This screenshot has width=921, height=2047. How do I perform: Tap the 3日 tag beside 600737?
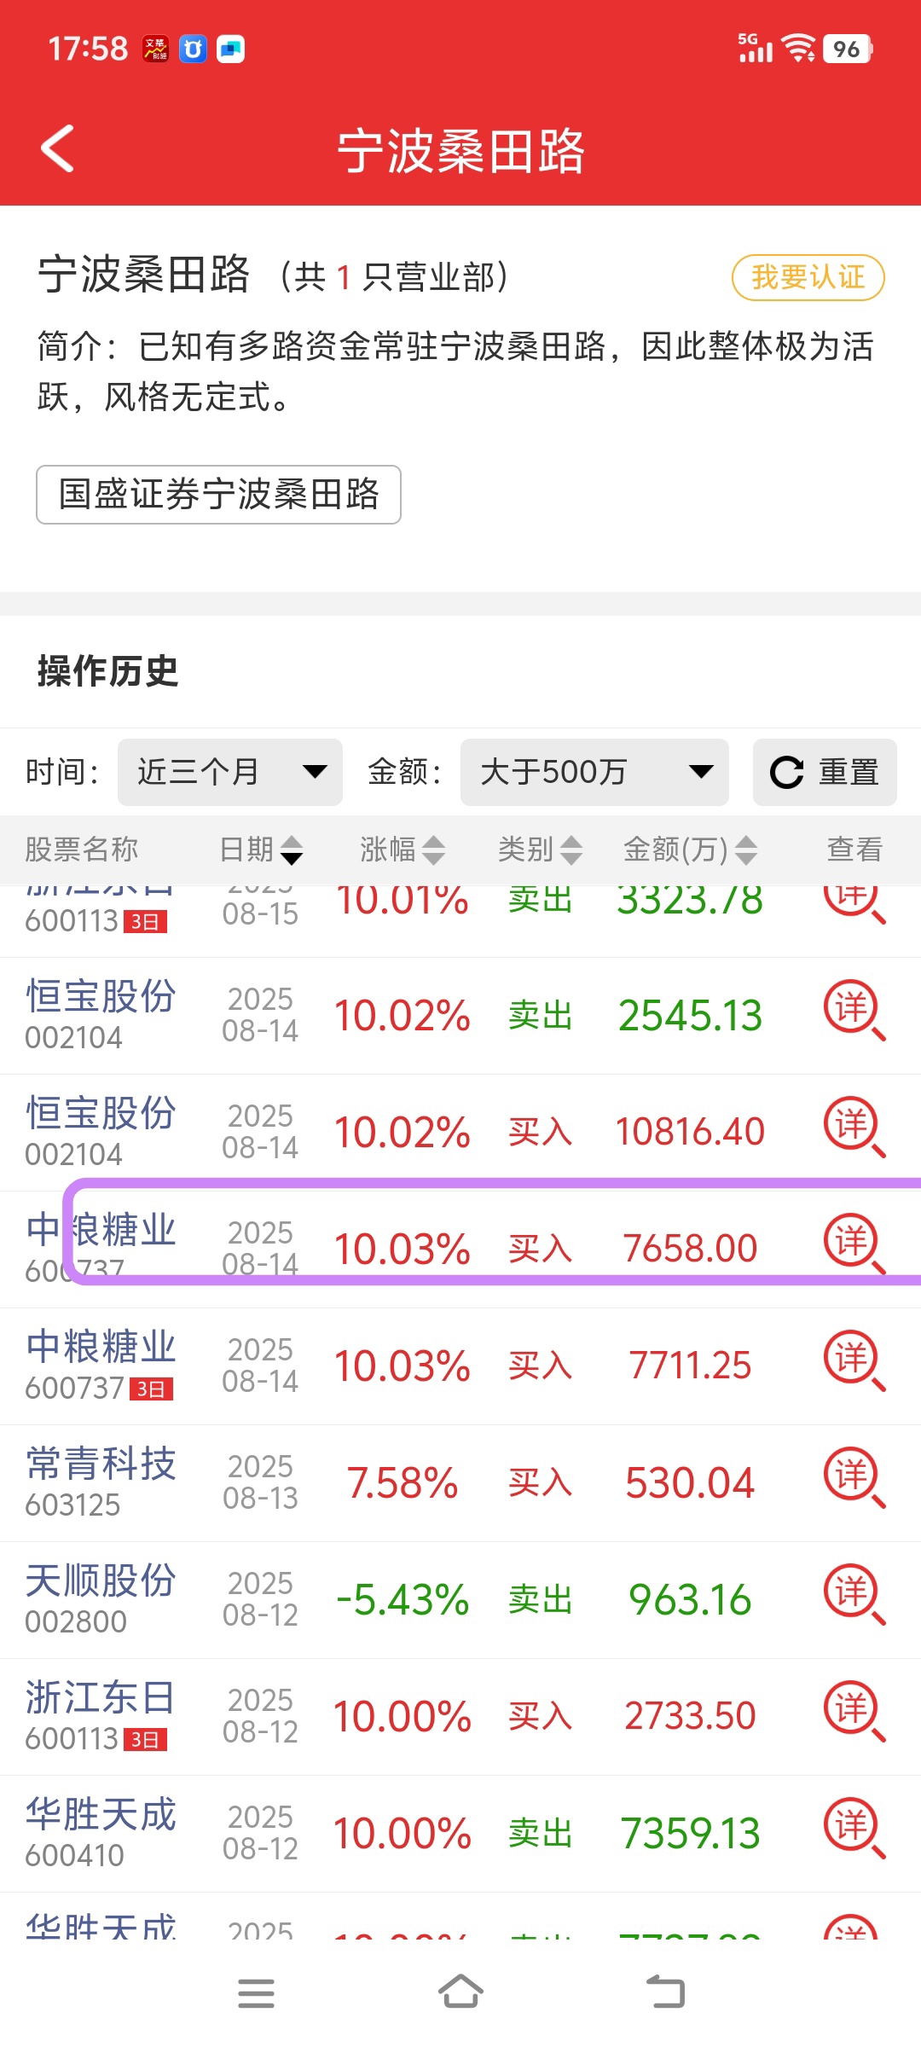click(151, 1389)
